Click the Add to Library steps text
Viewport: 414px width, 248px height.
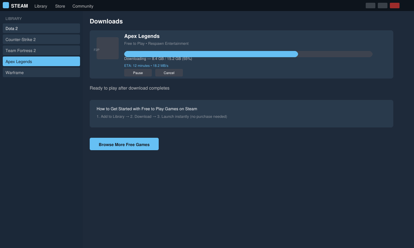[x=162, y=116]
